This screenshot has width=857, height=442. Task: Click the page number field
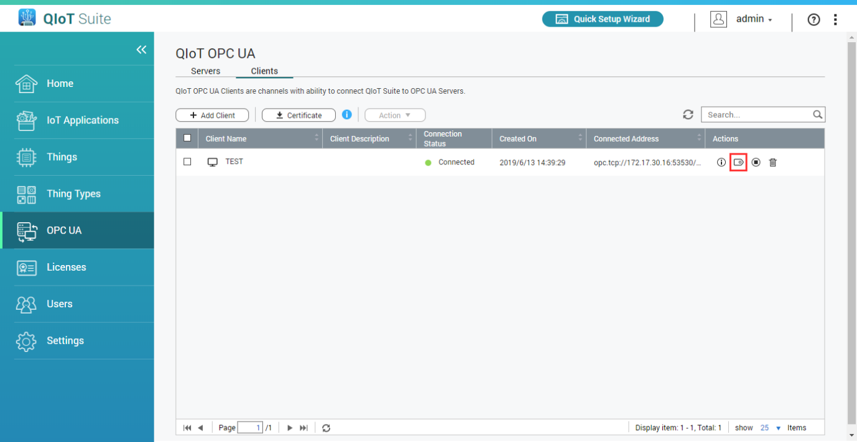250,428
